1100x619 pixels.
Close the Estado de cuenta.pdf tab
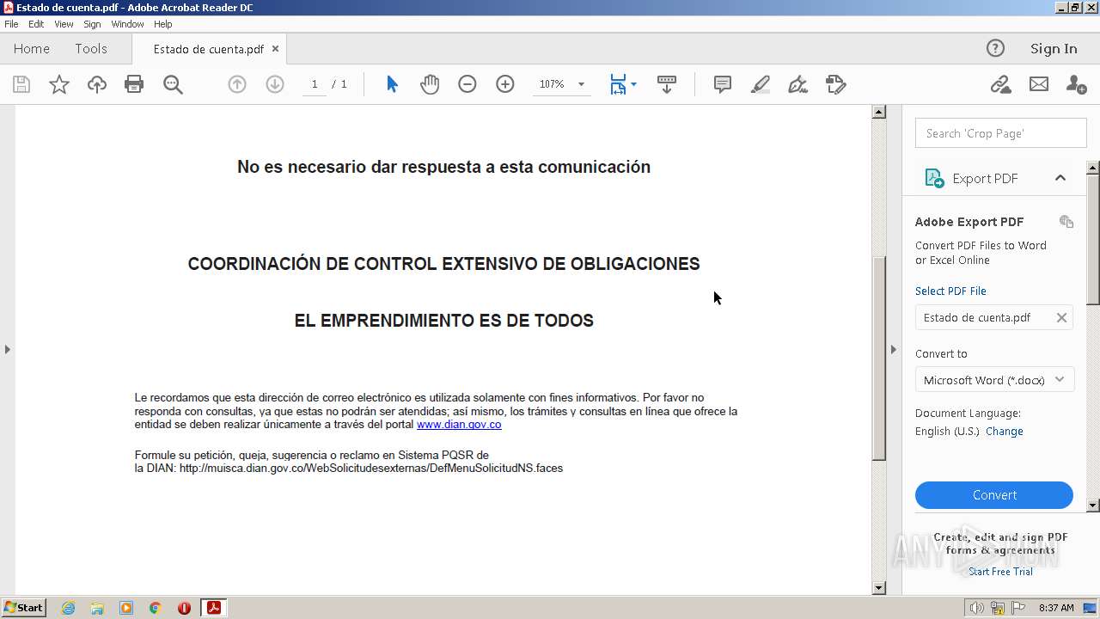tap(276, 49)
